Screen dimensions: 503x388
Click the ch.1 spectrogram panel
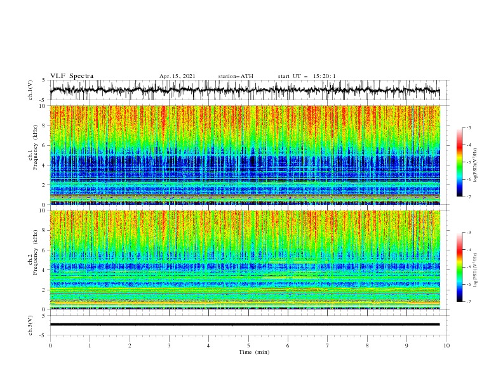pos(245,155)
